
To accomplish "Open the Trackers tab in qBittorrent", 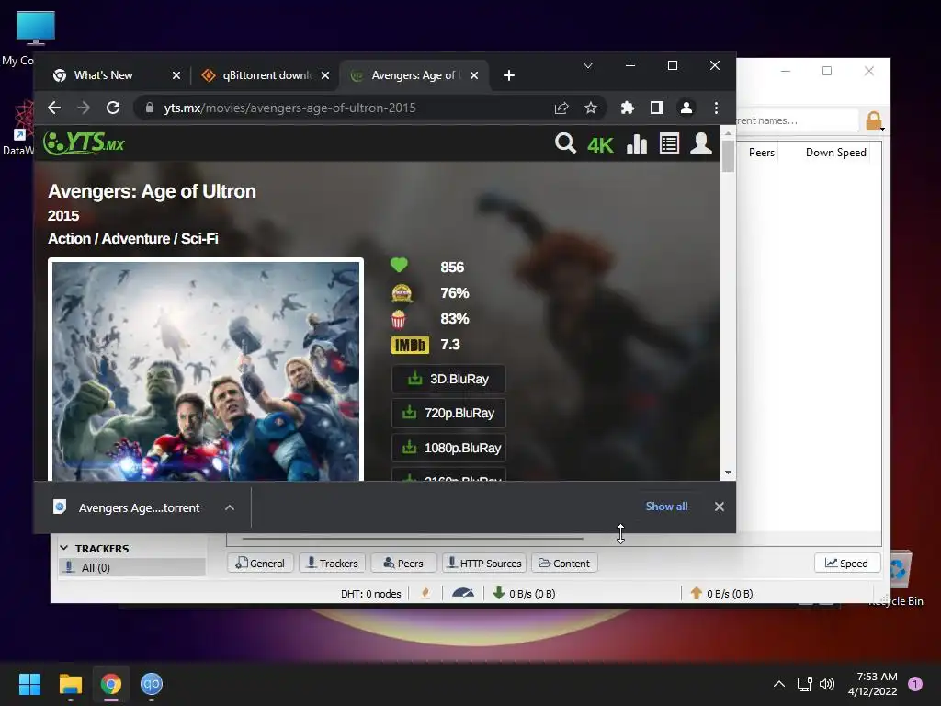I will (332, 564).
